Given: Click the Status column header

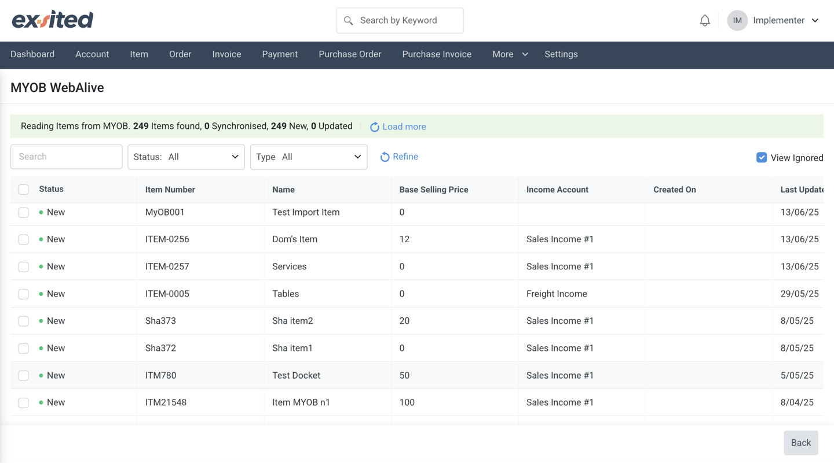Looking at the screenshot, I should 51,189.
